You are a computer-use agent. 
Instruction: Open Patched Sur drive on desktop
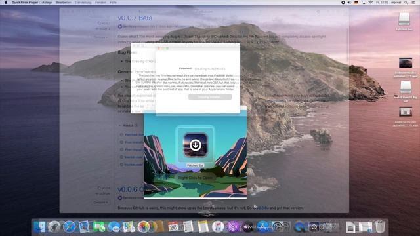click(x=404, y=22)
